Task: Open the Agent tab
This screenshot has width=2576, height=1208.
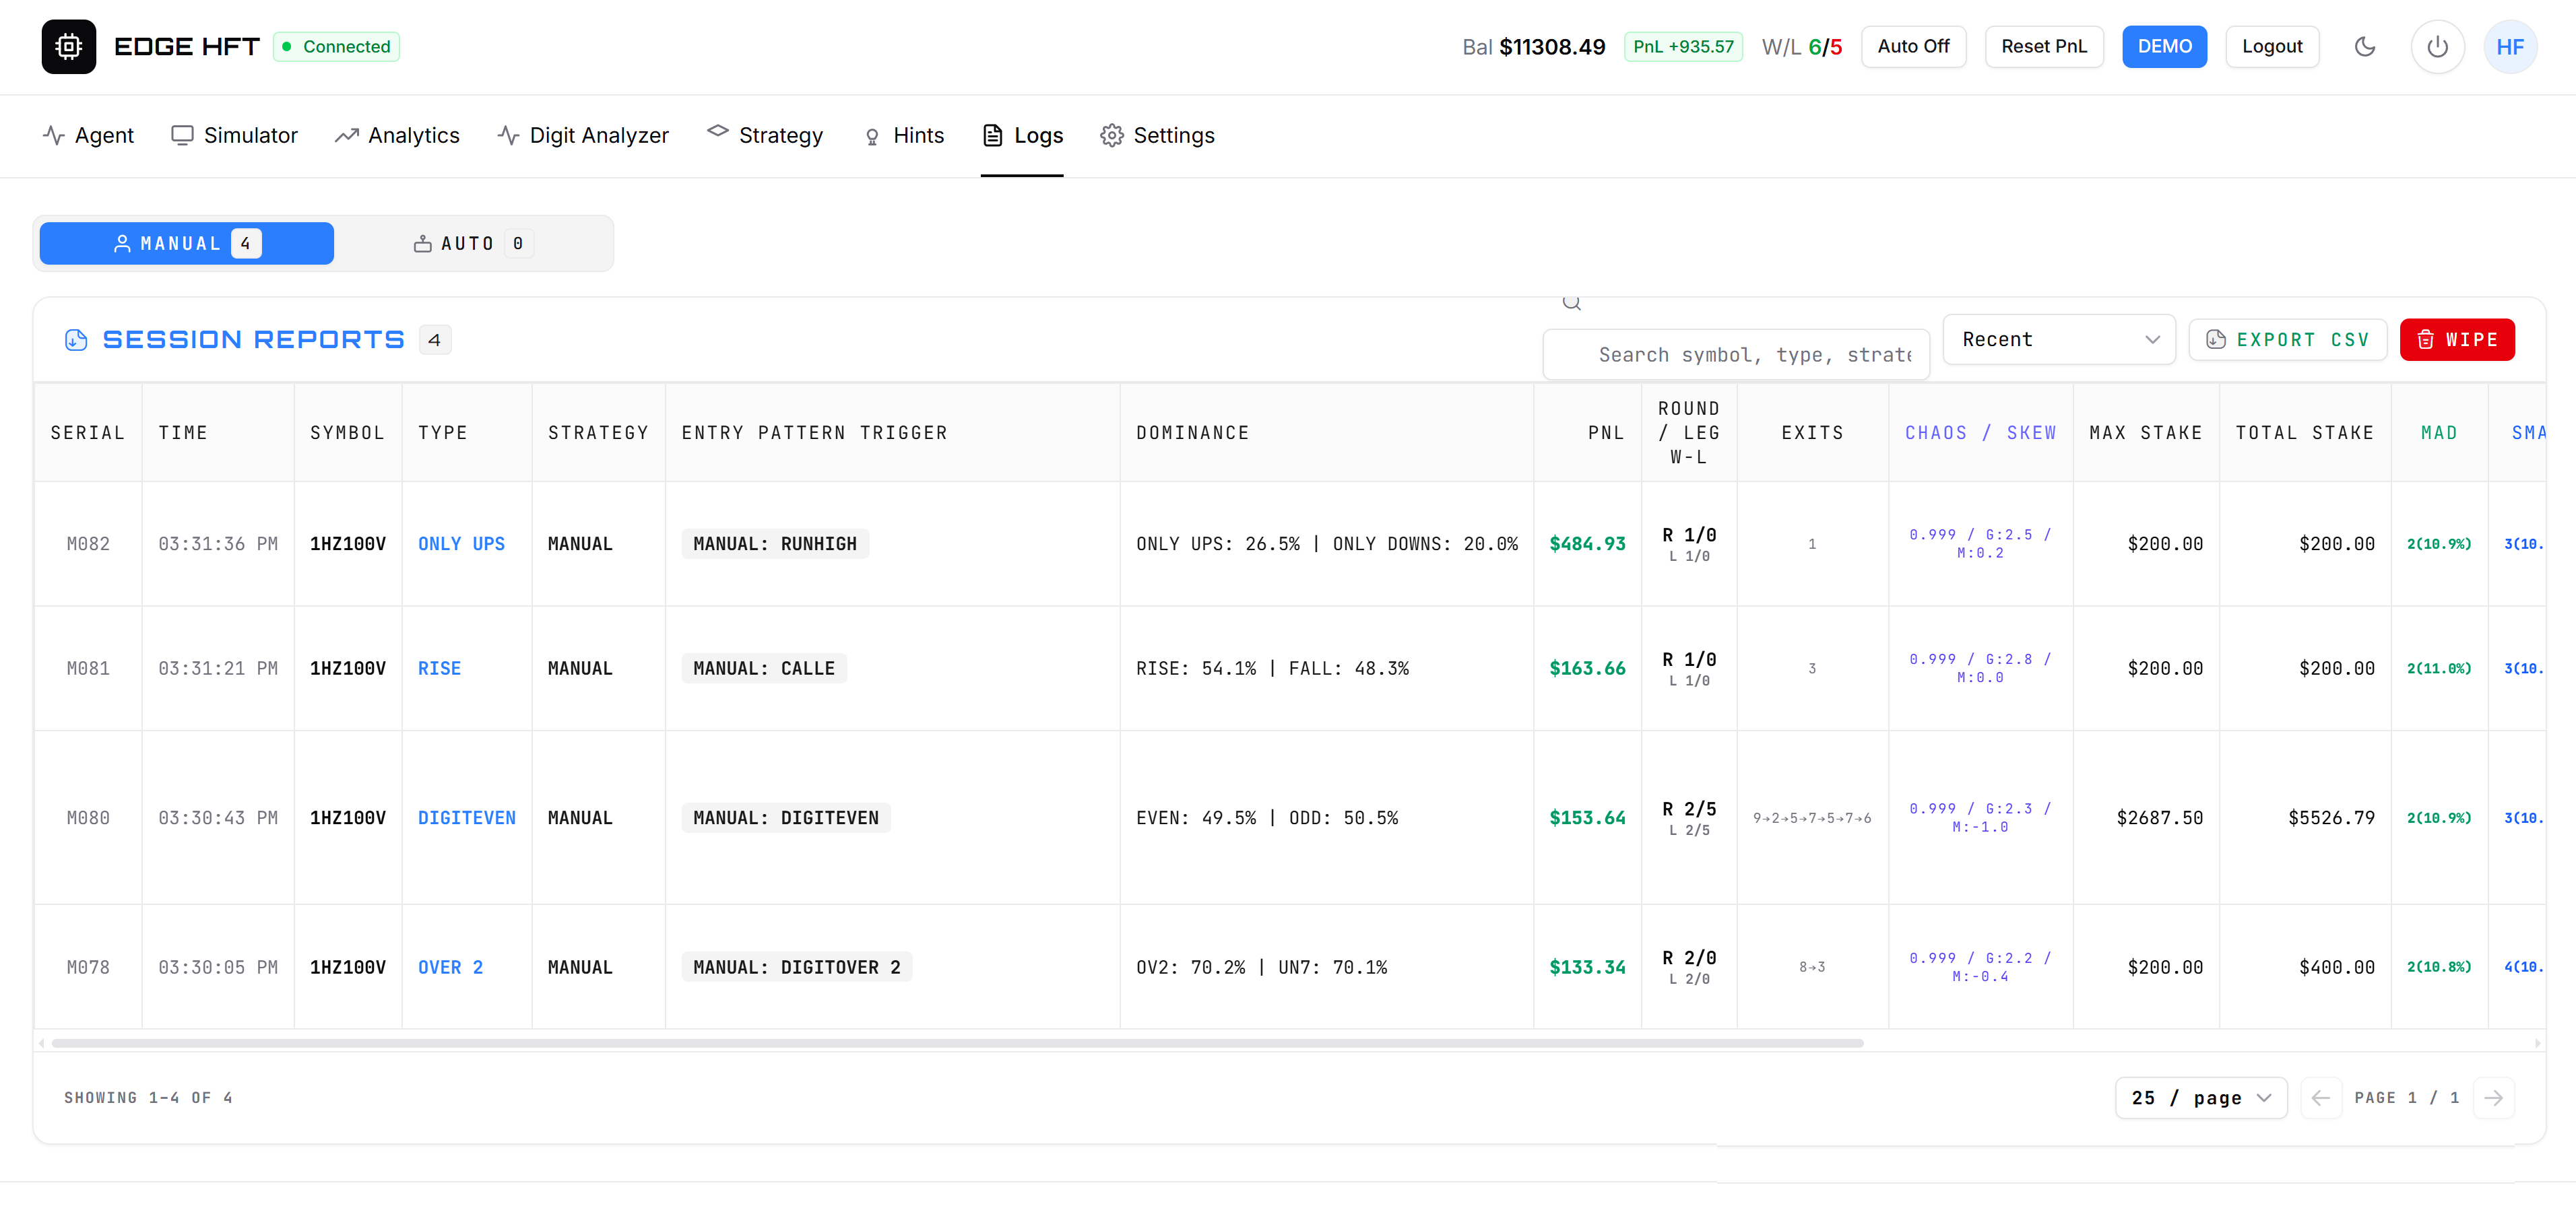Action: tap(88, 135)
